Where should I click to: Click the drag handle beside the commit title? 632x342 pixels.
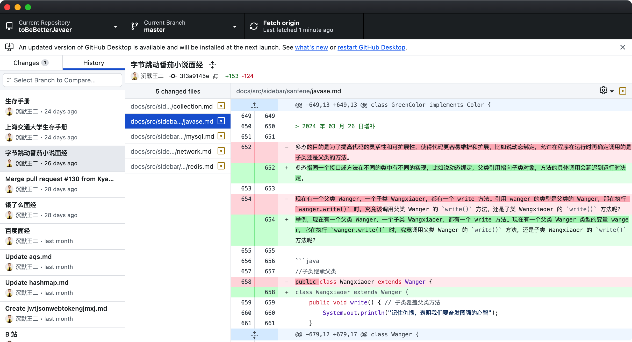[212, 65]
